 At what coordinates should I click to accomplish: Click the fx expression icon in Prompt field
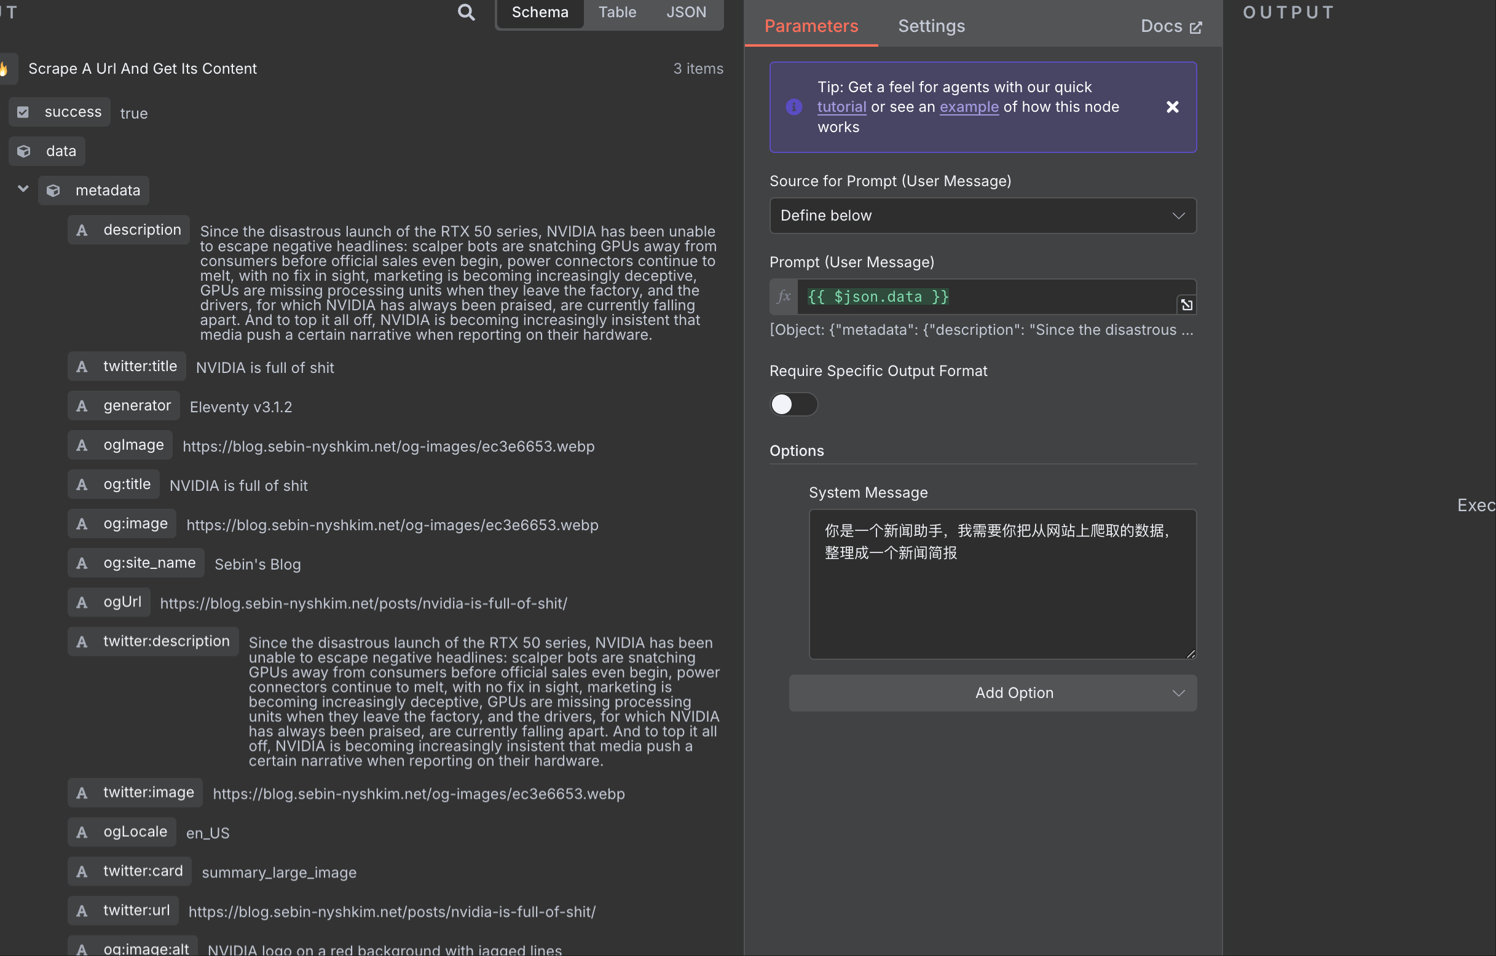[x=784, y=296]
